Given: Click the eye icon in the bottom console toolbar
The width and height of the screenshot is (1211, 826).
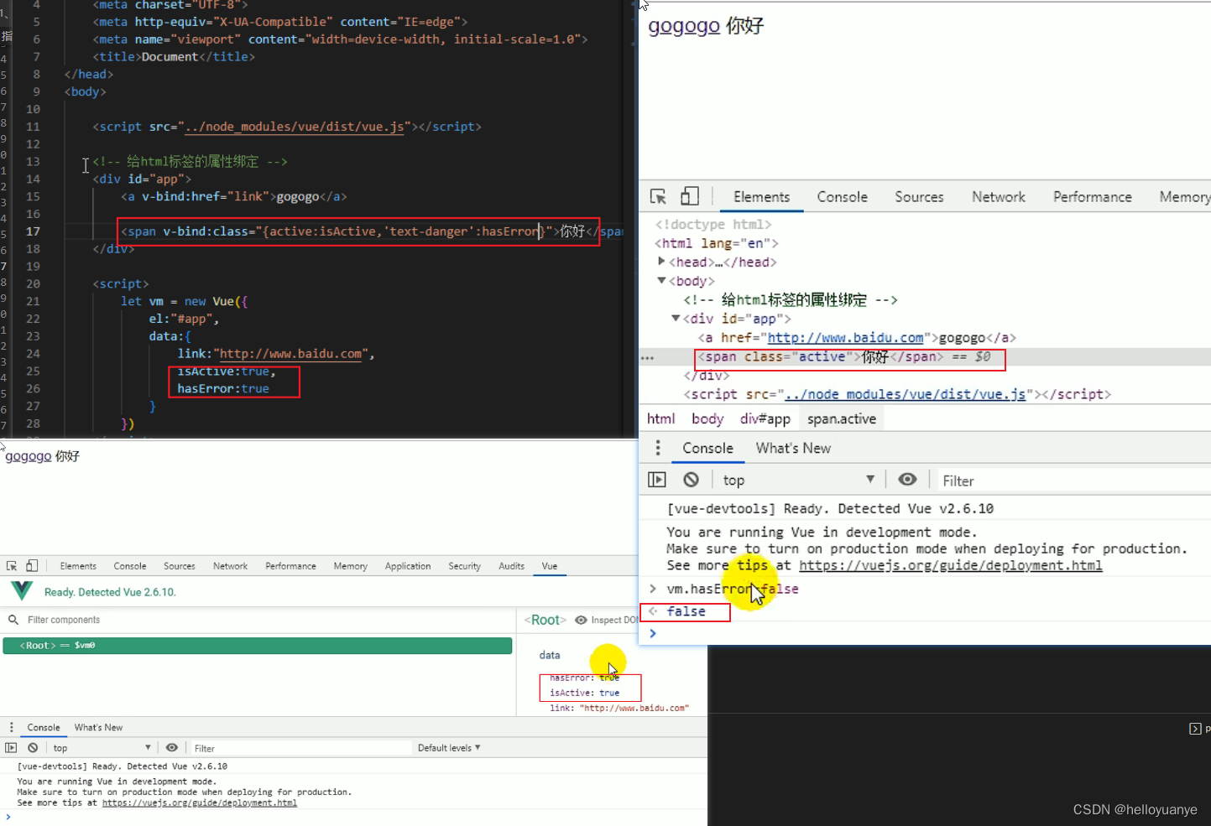Looking at the screenshot, I should (x=172, y=747).
